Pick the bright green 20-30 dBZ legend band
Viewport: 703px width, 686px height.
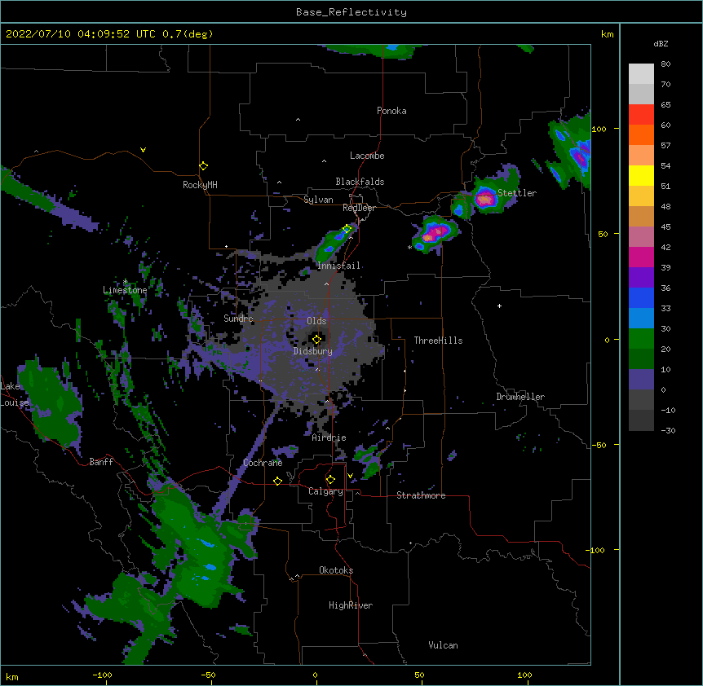(x=641, y=339)
